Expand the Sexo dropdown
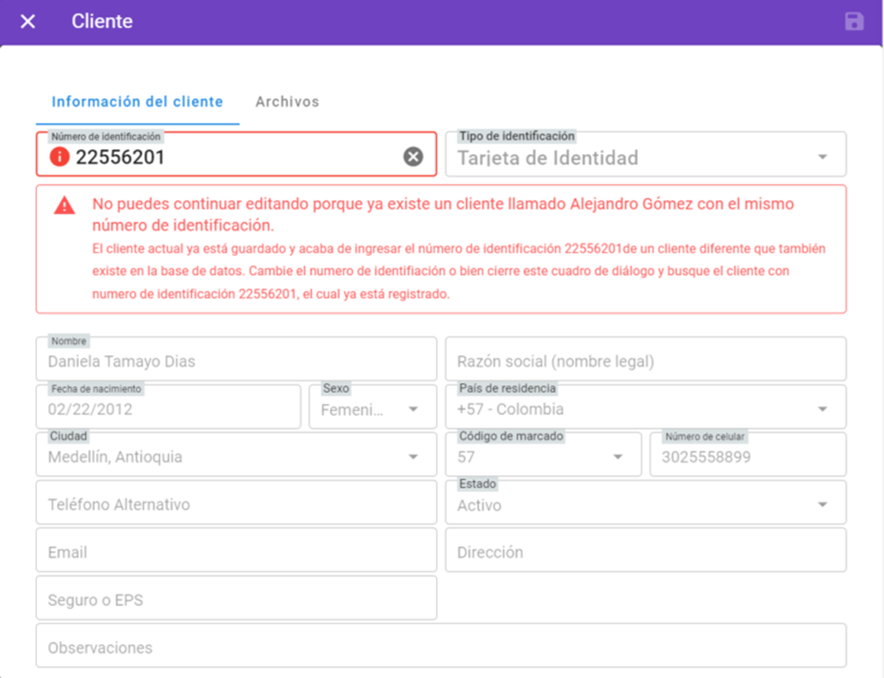The image size is (884, 678). (x=413, y=410)
